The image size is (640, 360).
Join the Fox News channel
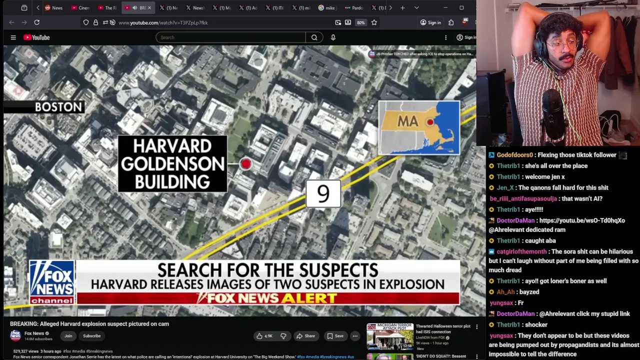point(68,336)
